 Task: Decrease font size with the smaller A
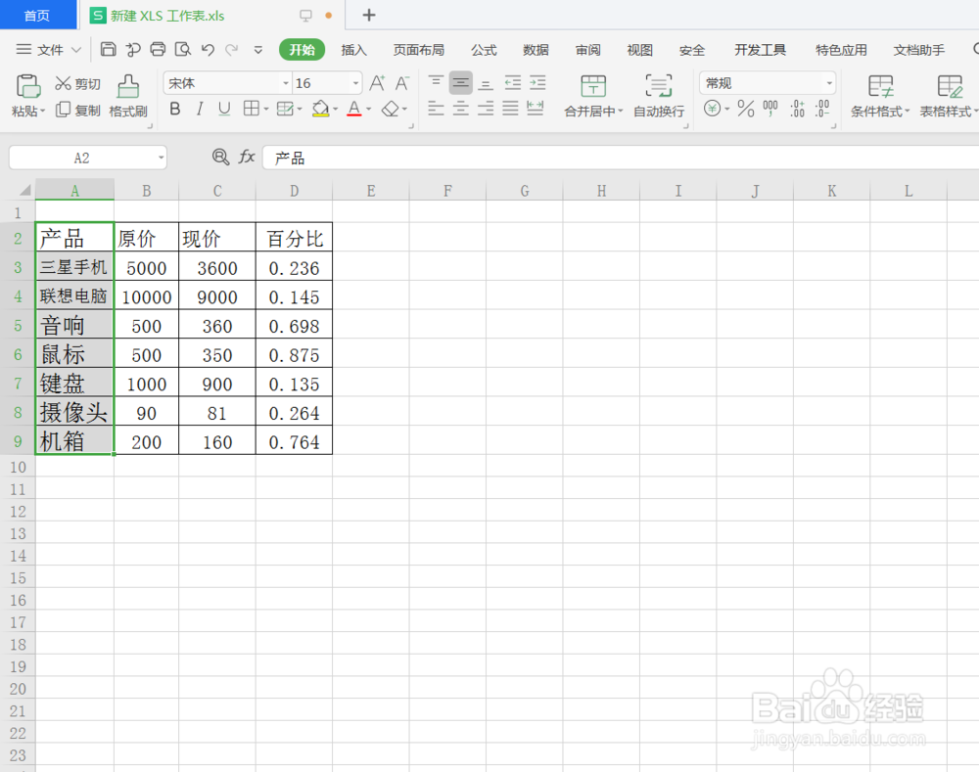coord(402,83)
